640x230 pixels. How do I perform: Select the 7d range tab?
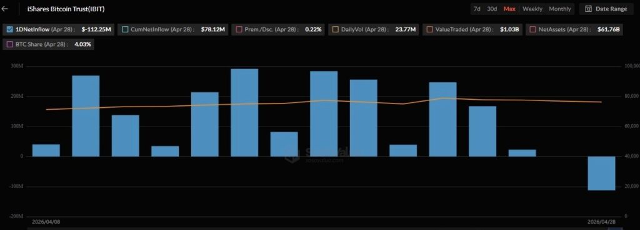476,9
